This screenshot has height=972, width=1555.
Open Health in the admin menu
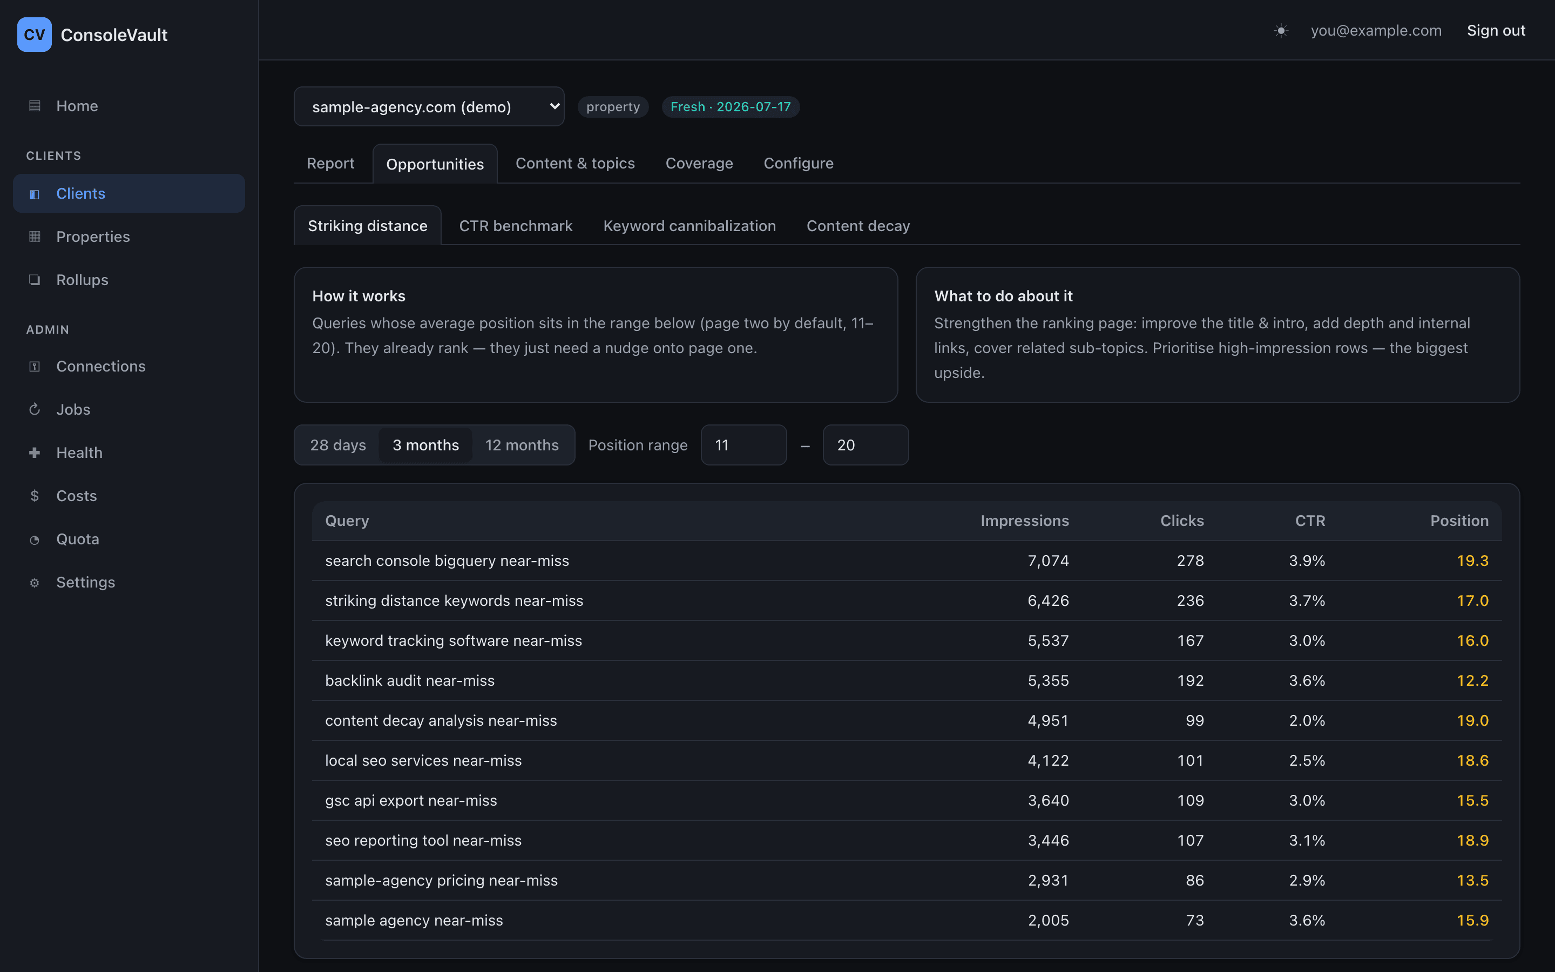[129, 453]
